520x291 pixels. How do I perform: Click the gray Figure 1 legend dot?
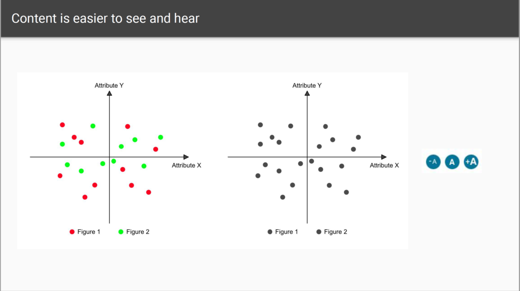[x=270, y=232]
